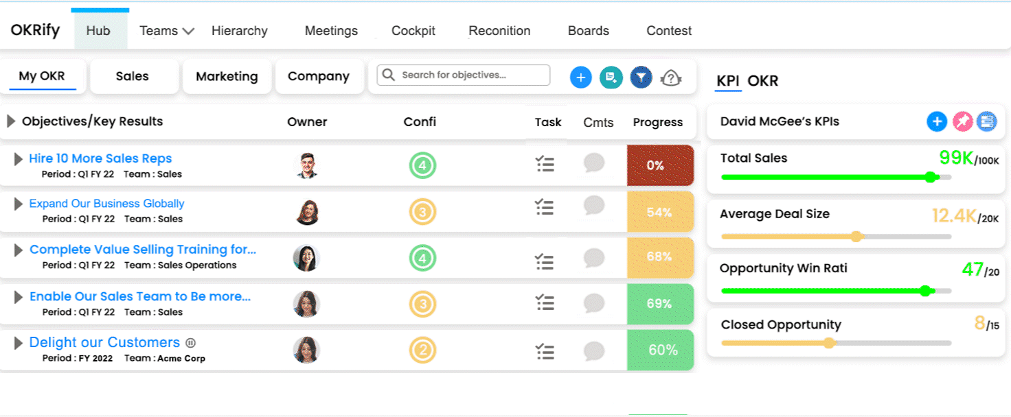
Task: Open comments for Expand Our Business Globally
Action: [x=594, y=205]
